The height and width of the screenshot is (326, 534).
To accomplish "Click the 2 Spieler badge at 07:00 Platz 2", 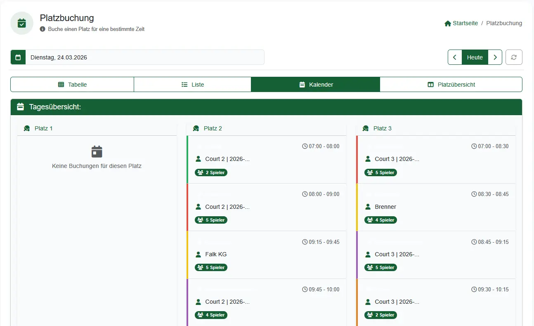I will click(x=211, y=172).
